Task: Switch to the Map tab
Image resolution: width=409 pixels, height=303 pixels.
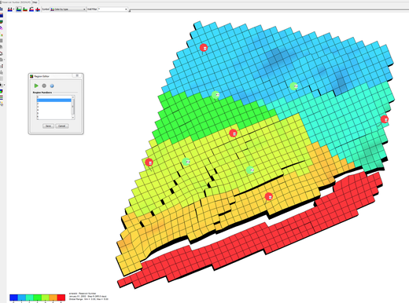Action: pos(35,2)
